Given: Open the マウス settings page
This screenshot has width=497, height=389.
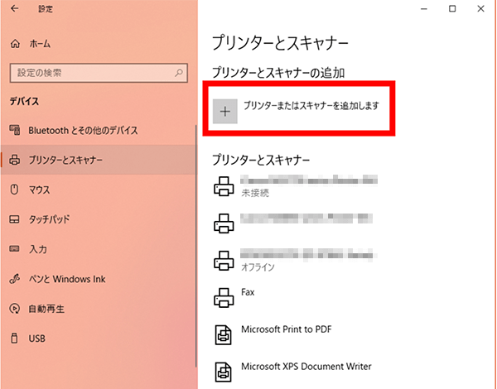Looking at the screenshot, I should click(99, 190).
